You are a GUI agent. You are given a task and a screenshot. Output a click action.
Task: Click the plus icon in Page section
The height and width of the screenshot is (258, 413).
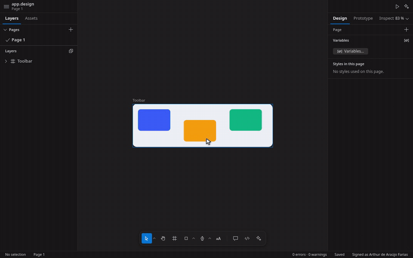(x=407, y=30)
